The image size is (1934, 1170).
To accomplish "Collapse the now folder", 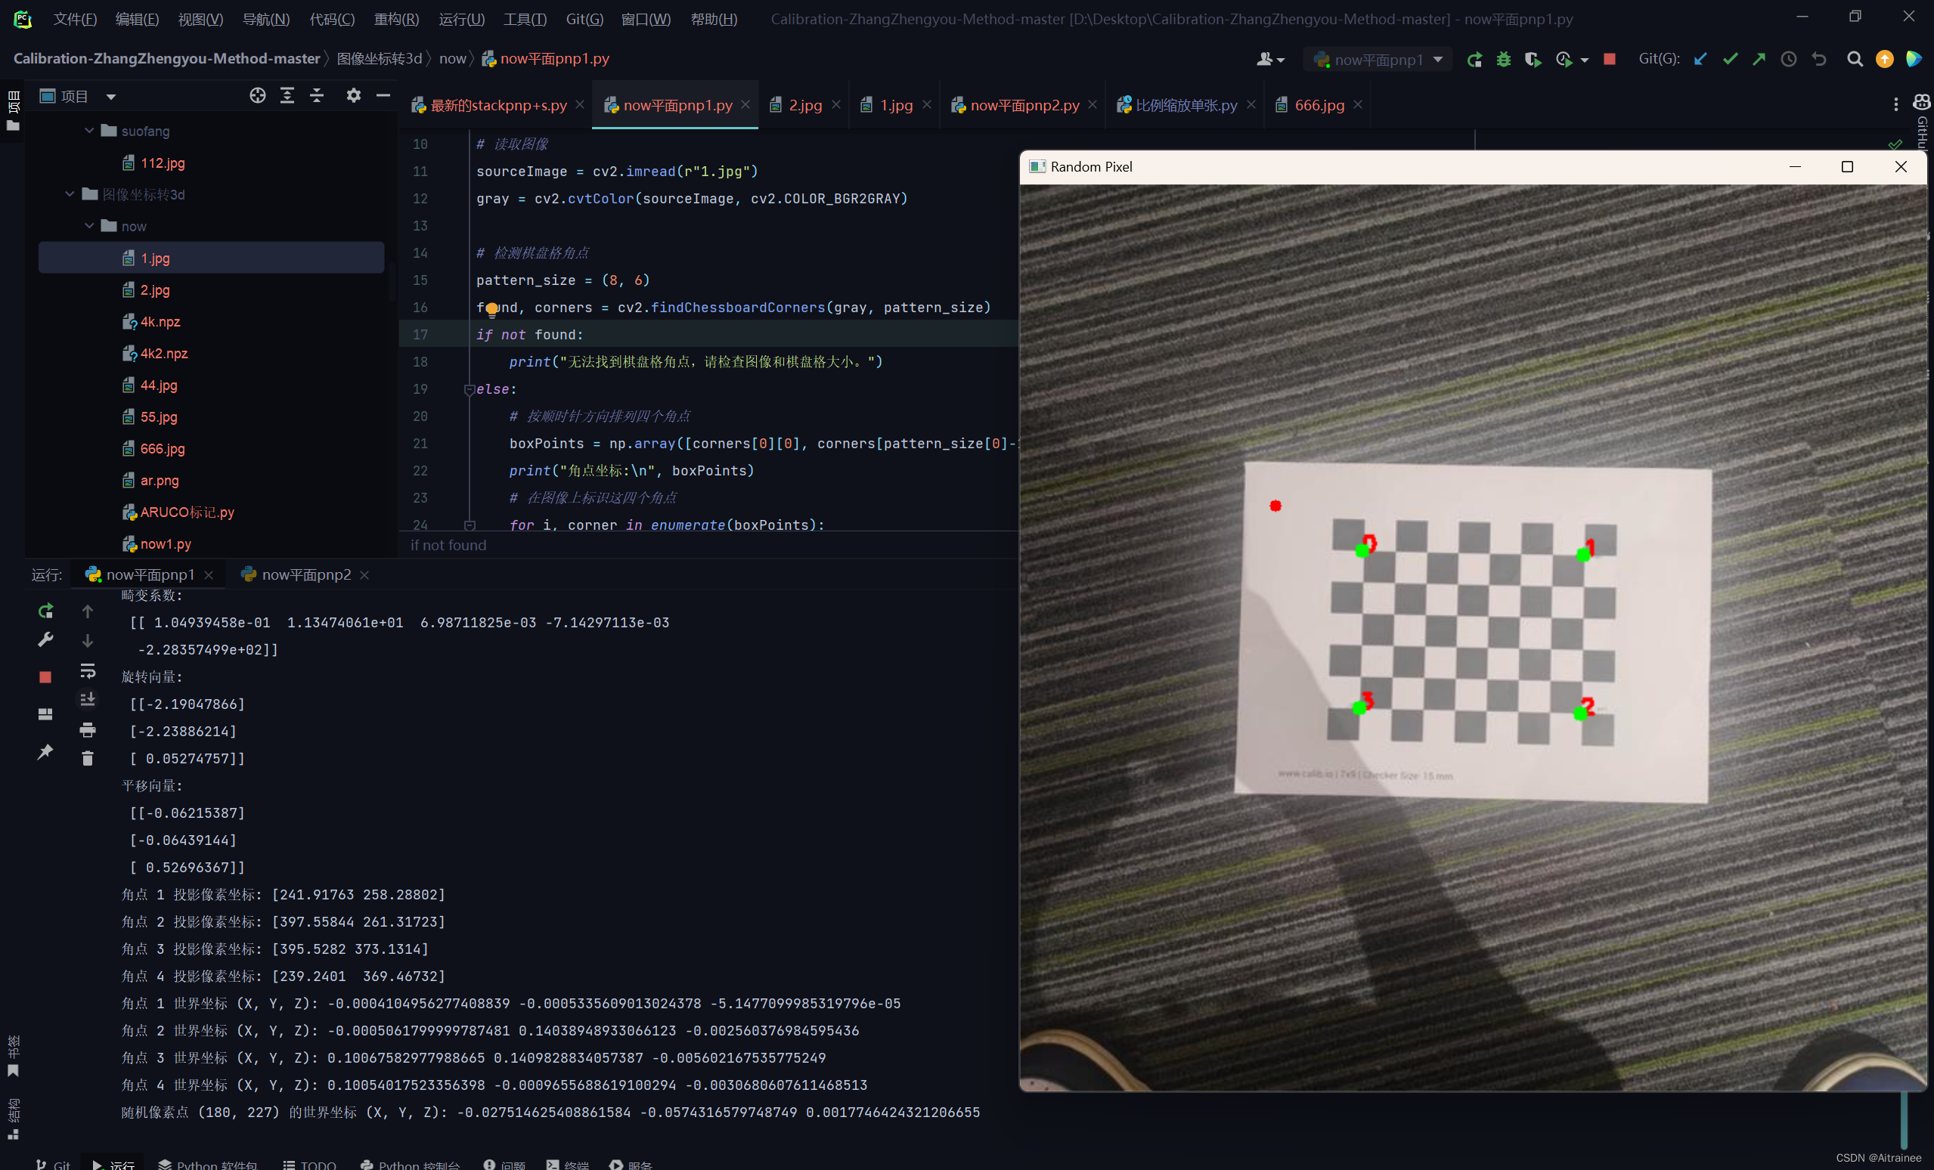I will point(89,226).
